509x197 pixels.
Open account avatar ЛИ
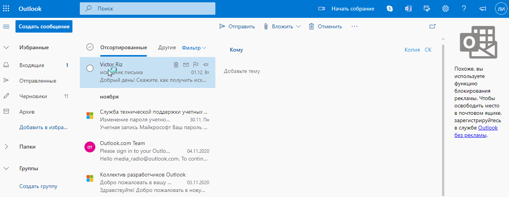point(500,9)
